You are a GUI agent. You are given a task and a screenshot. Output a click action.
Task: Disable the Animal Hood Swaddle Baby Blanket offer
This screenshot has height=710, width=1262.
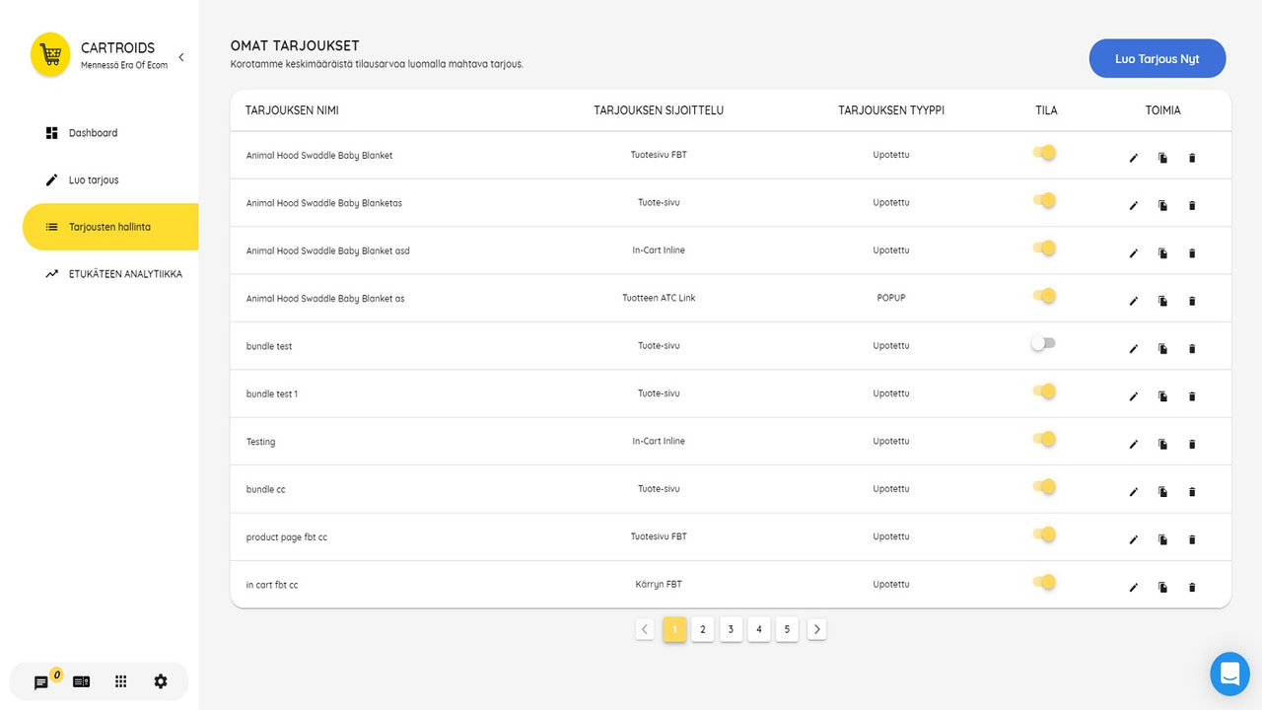1044,153
